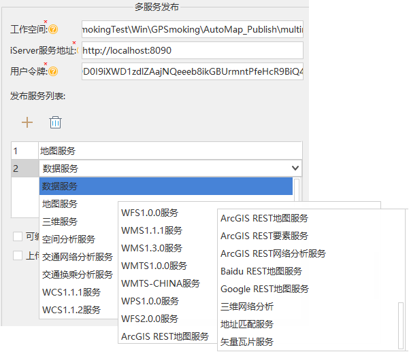Click the delete service trash icon
Screen dimensions: 409x354
56,122
